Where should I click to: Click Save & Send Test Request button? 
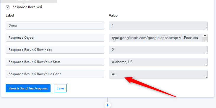coord(28,88)
